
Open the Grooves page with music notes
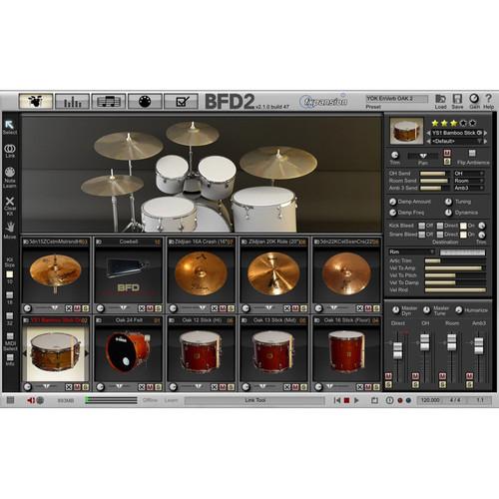pyautogui.click(x=109, y=101)
